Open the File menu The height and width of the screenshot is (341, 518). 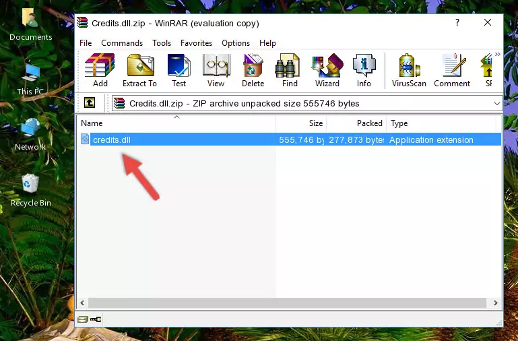click(86, 43)
